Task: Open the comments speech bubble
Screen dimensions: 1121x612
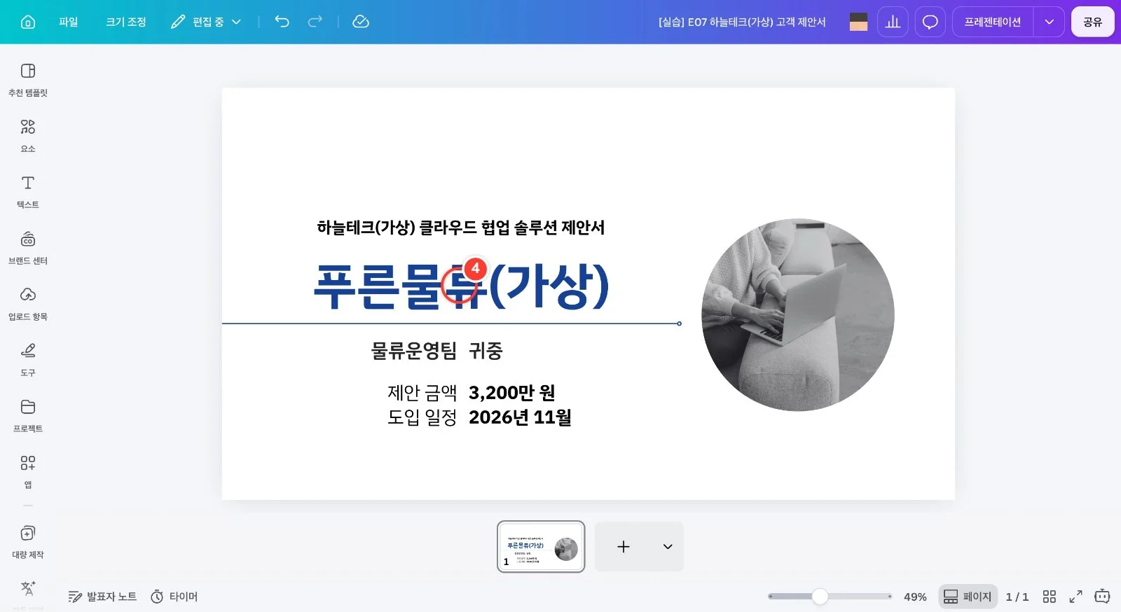Action: tap(930, 22)
